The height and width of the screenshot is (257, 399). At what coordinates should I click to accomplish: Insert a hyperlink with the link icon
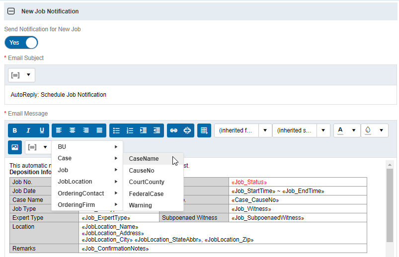pyautogui.click(x=173, y=130)
